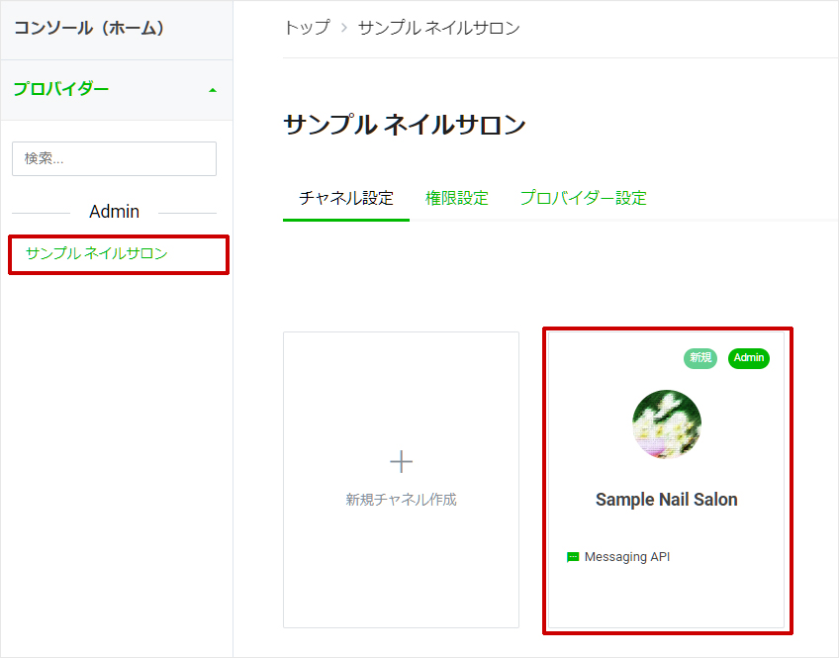Image resolution: width=839 pixels, height=658 pixels.
Task: Click the green Messaging API chat icon
Action: (573, 557)
